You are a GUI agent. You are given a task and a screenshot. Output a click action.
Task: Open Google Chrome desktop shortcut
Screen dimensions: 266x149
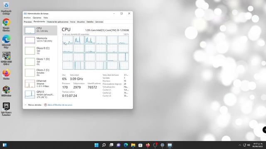click(6, 25)
